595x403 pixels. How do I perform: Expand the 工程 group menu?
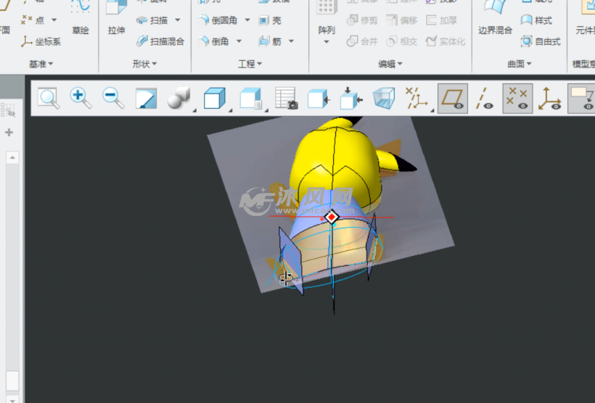tap(250, 64)
